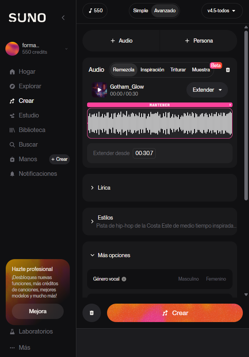
Task: Select Masculino vocal gender
Action: tap(188, 279)
